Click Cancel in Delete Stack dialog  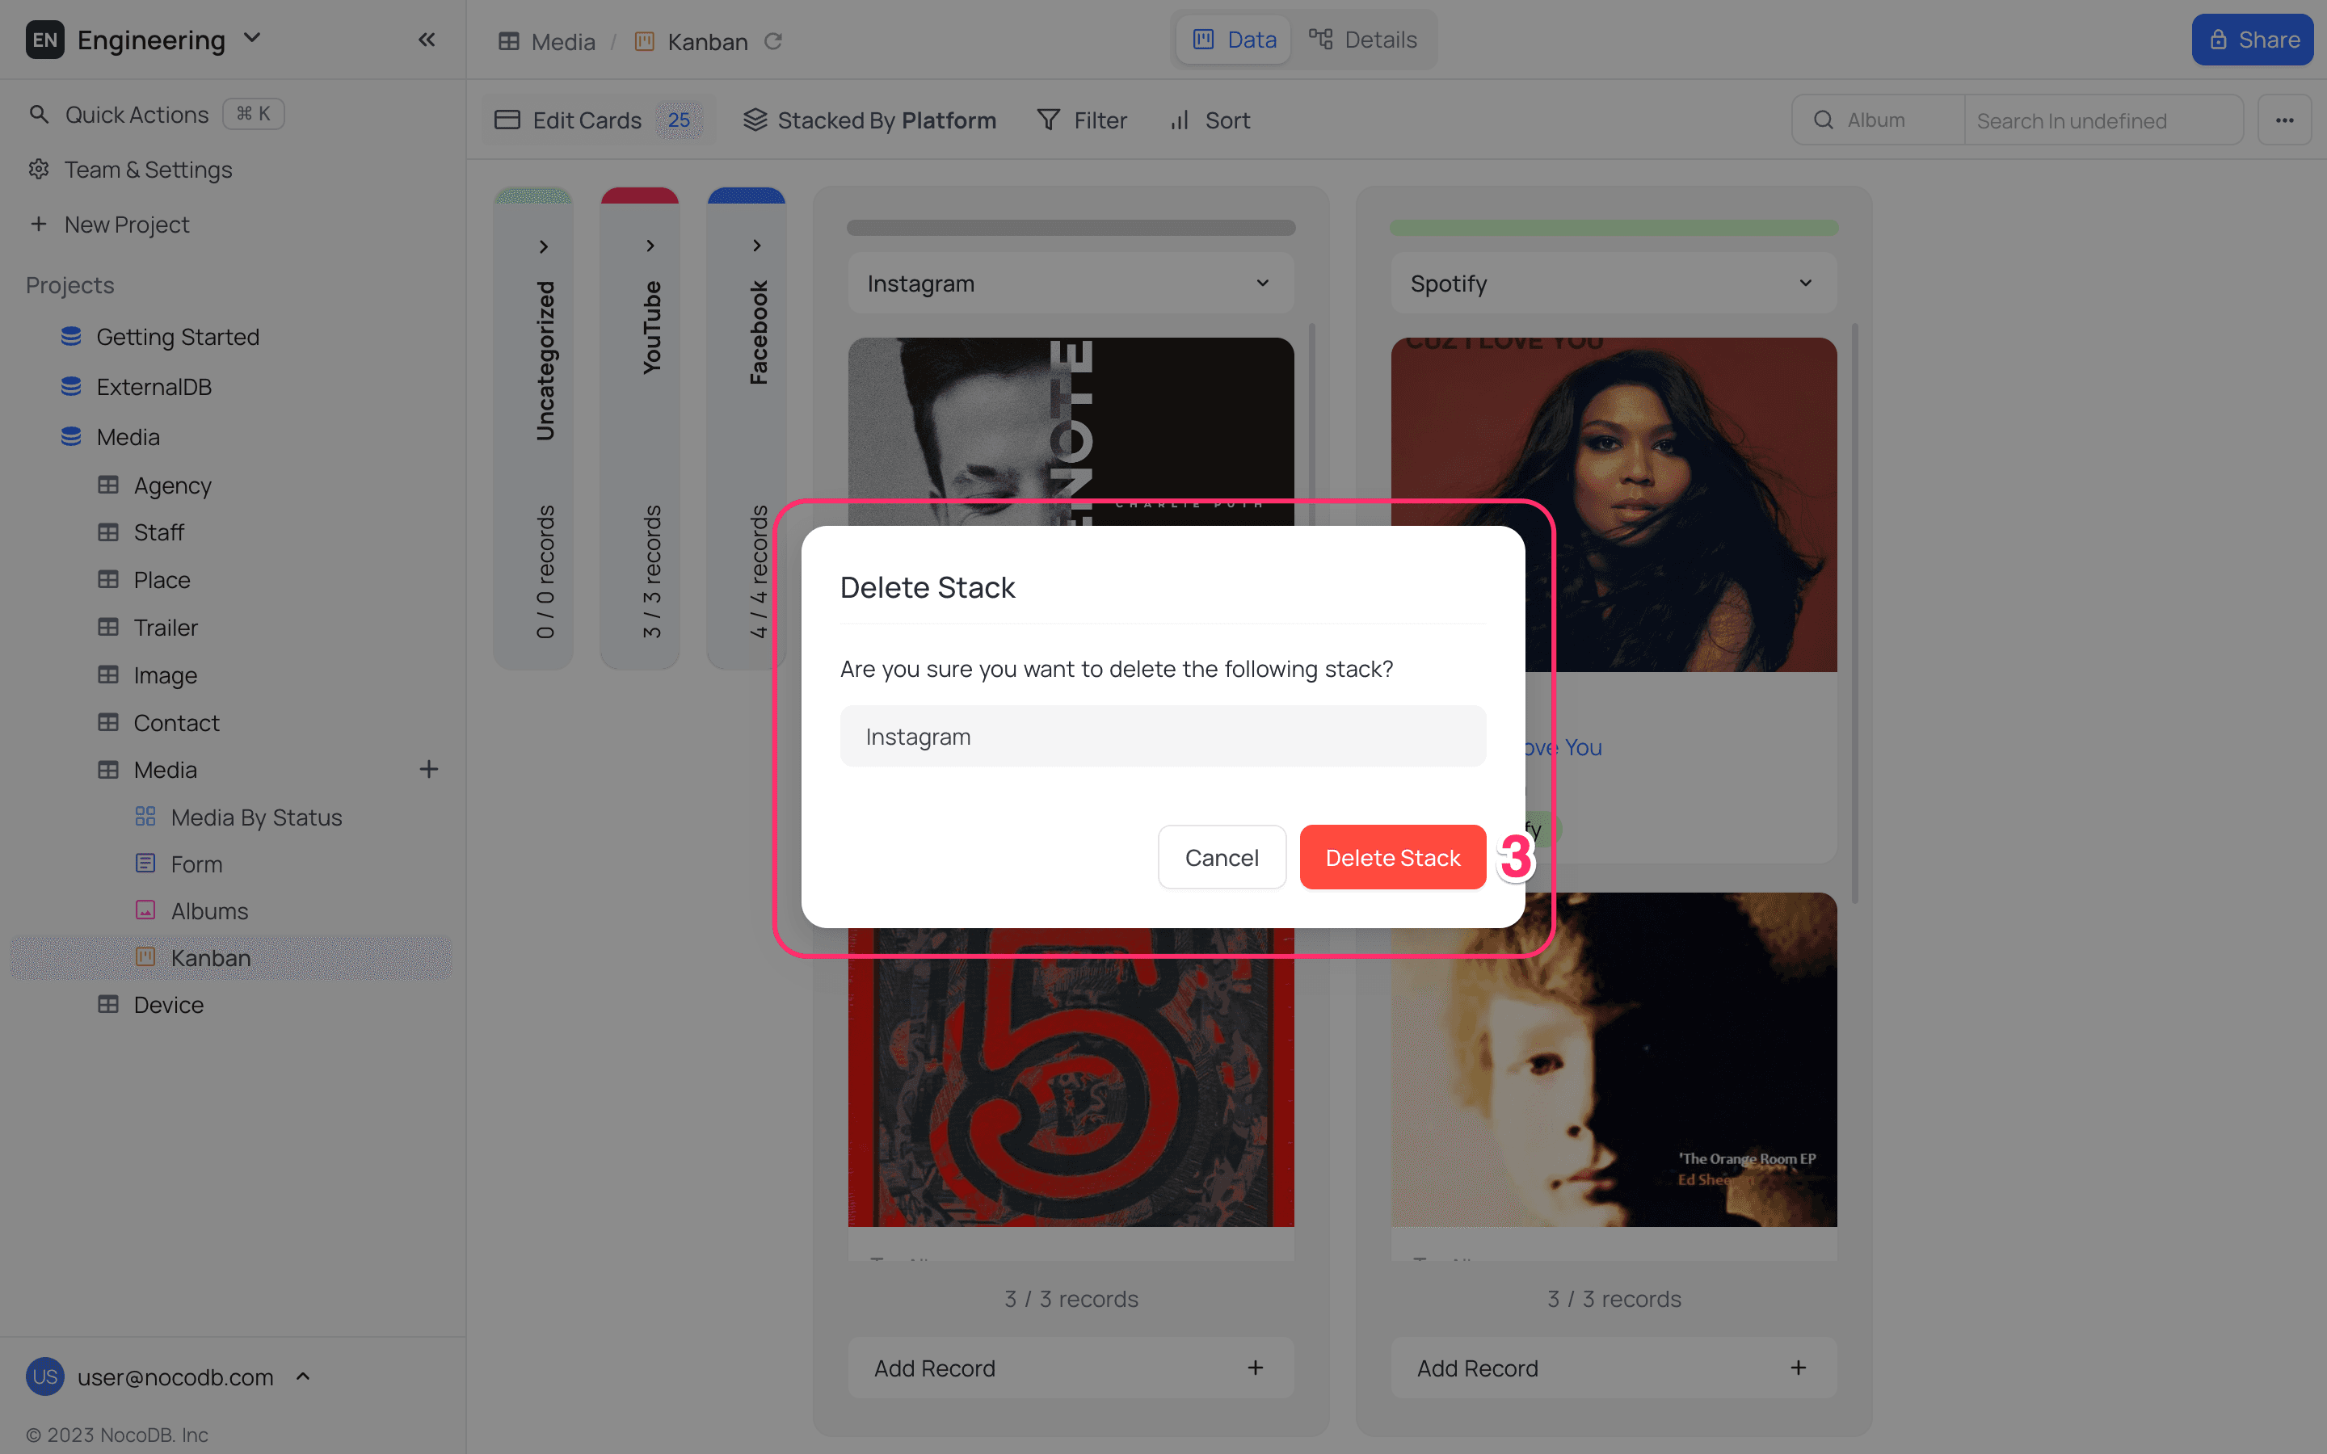point(1221,857)
